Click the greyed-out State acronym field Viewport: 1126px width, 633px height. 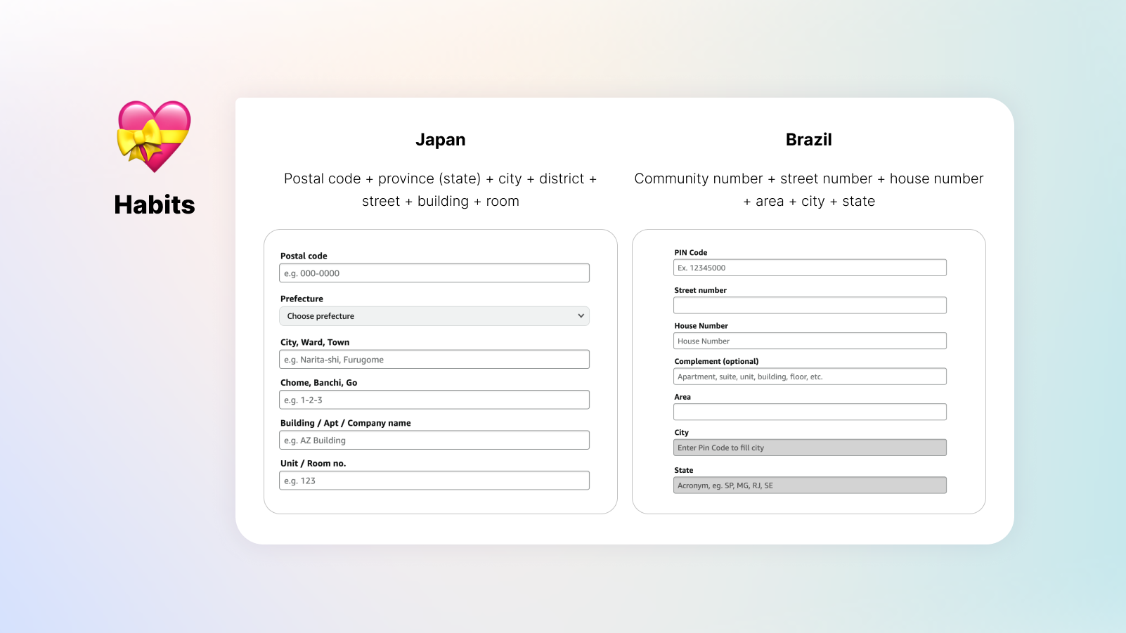coord(809,485)
